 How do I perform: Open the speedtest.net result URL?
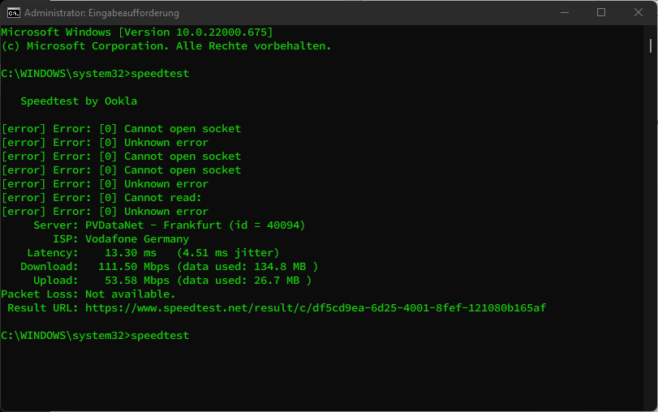pos(315,307)
